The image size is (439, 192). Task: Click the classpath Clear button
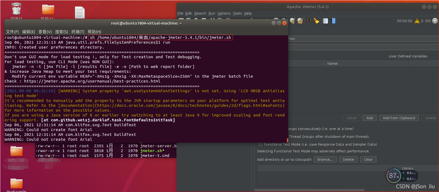click(368, 159)
